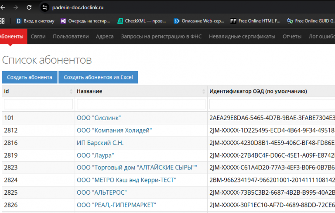Open the Free Online HTML Formatter bookmark
This screenshot has width=335, height=213.
[x=255, y=21]
